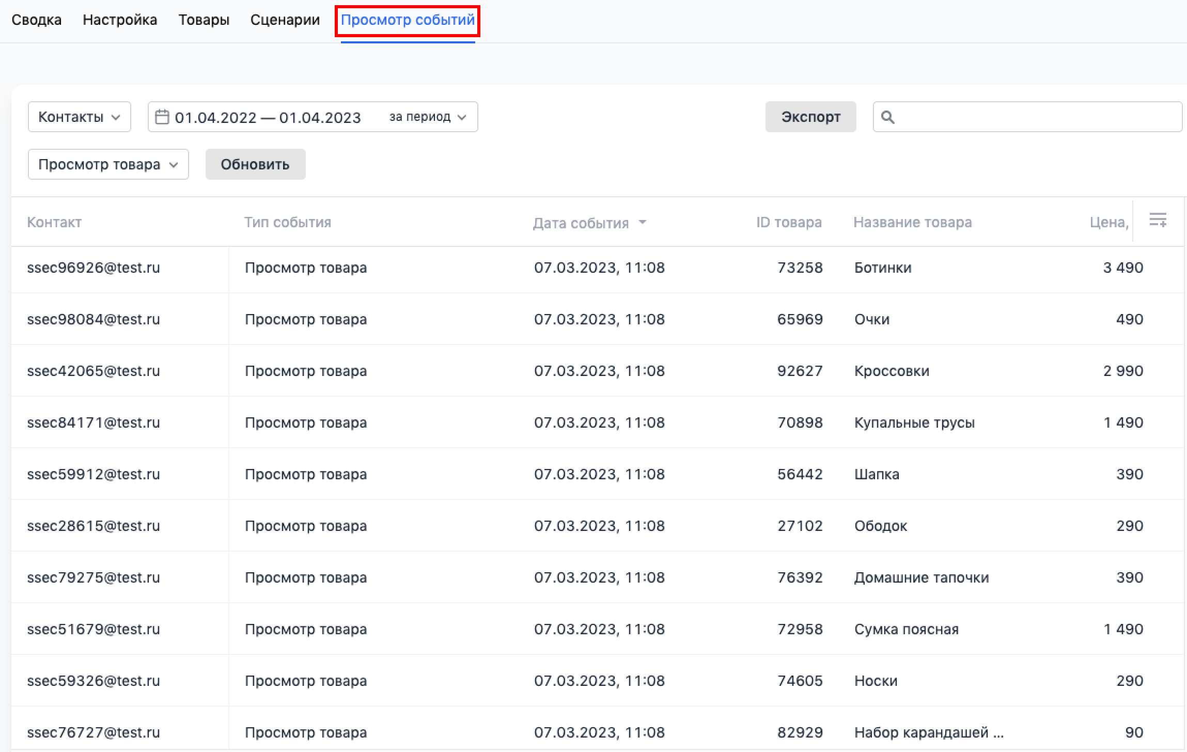Open the Контакты dropdown
This screenshot has height=752, width=1187.
point(79,117)
